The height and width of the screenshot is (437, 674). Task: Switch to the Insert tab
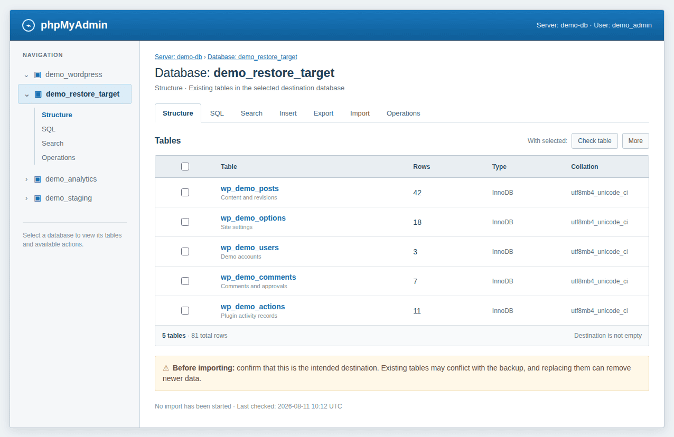pyautogui.click(x=288, y=113)
